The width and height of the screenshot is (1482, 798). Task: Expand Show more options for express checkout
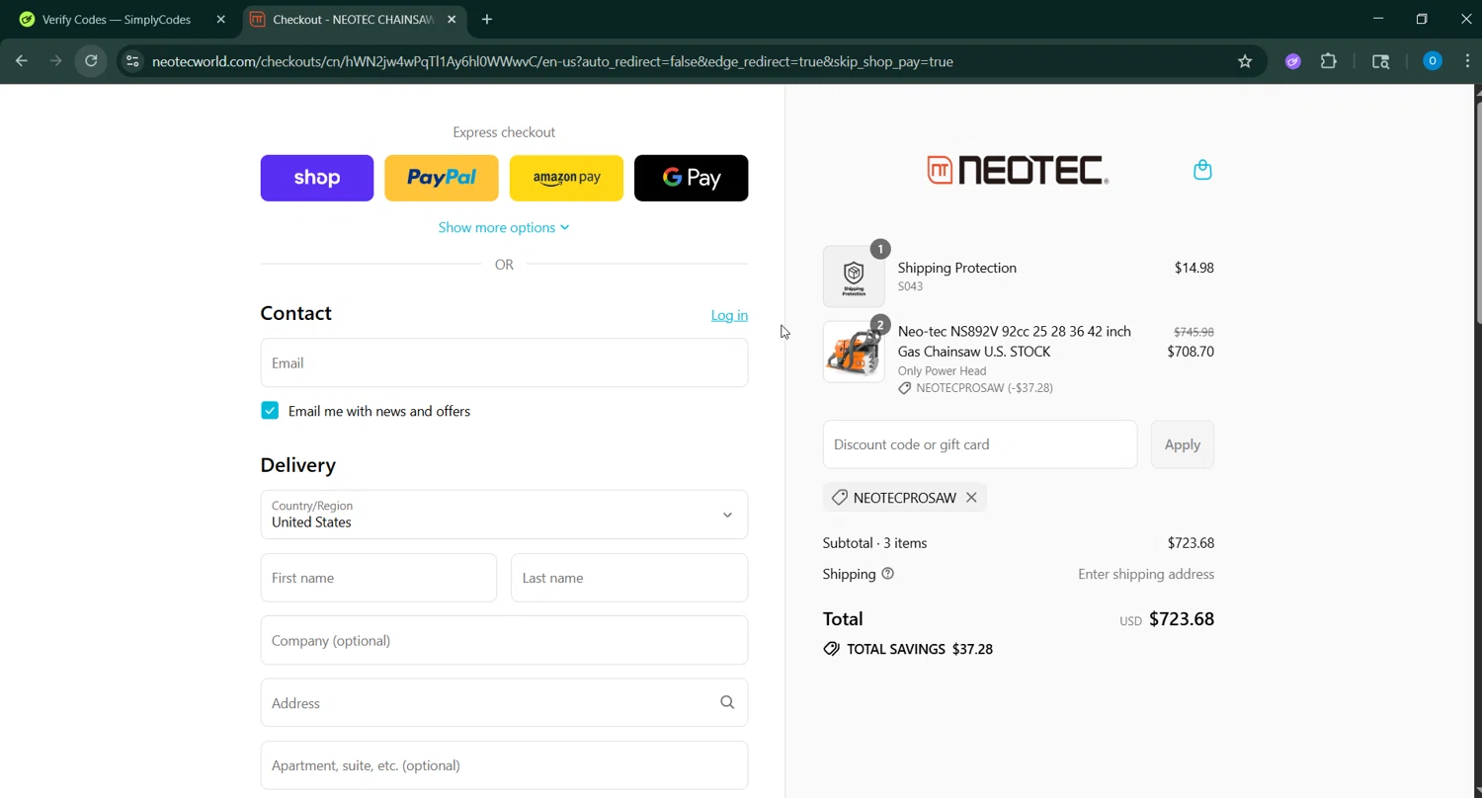[x=504, y=227]
